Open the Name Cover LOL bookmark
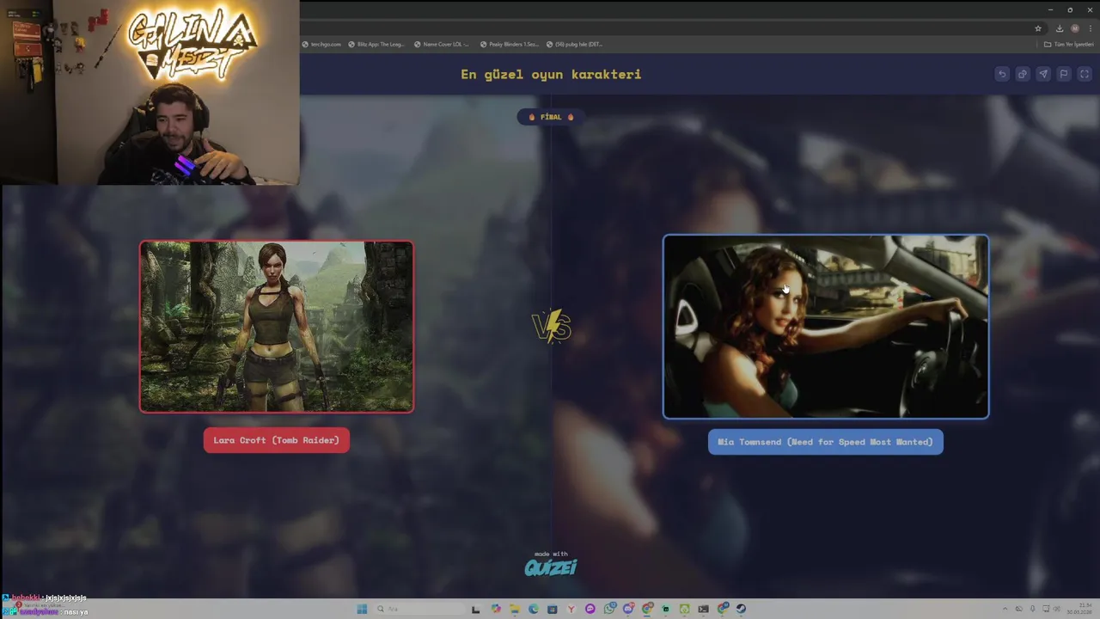 (442, 44)
